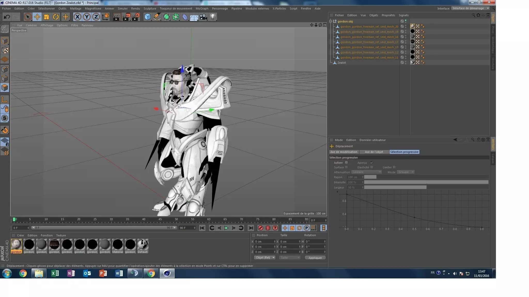Collapse the gordon.obj tree node
529x297 pixels.
[x=330, y=21]
